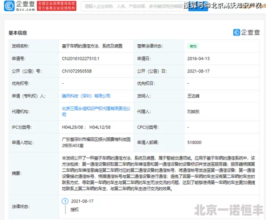266x220 pixels.
Task: Click the 法律状态 row label
Action: point(21,207)
